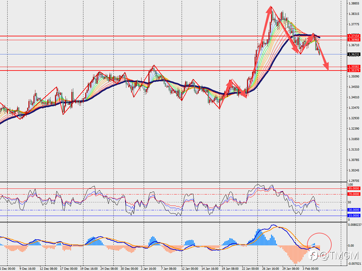Click the 3 Feb 00:00 time axis label
Image resolution: width=362 pixels, height=271 pixels.
(x=311, y=269)
